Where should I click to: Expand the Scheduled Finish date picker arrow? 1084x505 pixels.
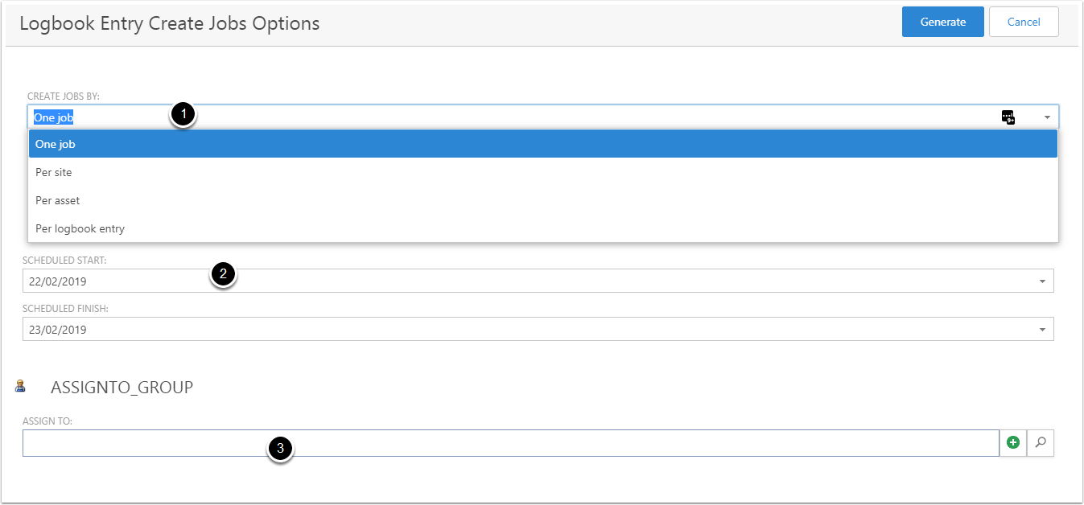(x=1042, y=330)
